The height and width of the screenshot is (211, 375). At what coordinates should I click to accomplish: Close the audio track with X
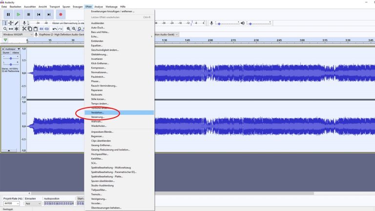[x=3, y=49]
